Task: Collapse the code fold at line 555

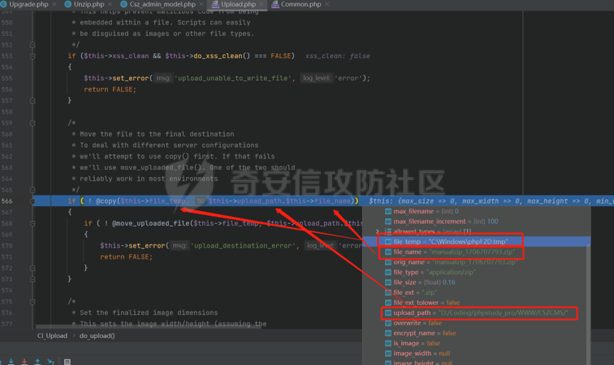Action: pyautogui.click(x=33, y=67)
